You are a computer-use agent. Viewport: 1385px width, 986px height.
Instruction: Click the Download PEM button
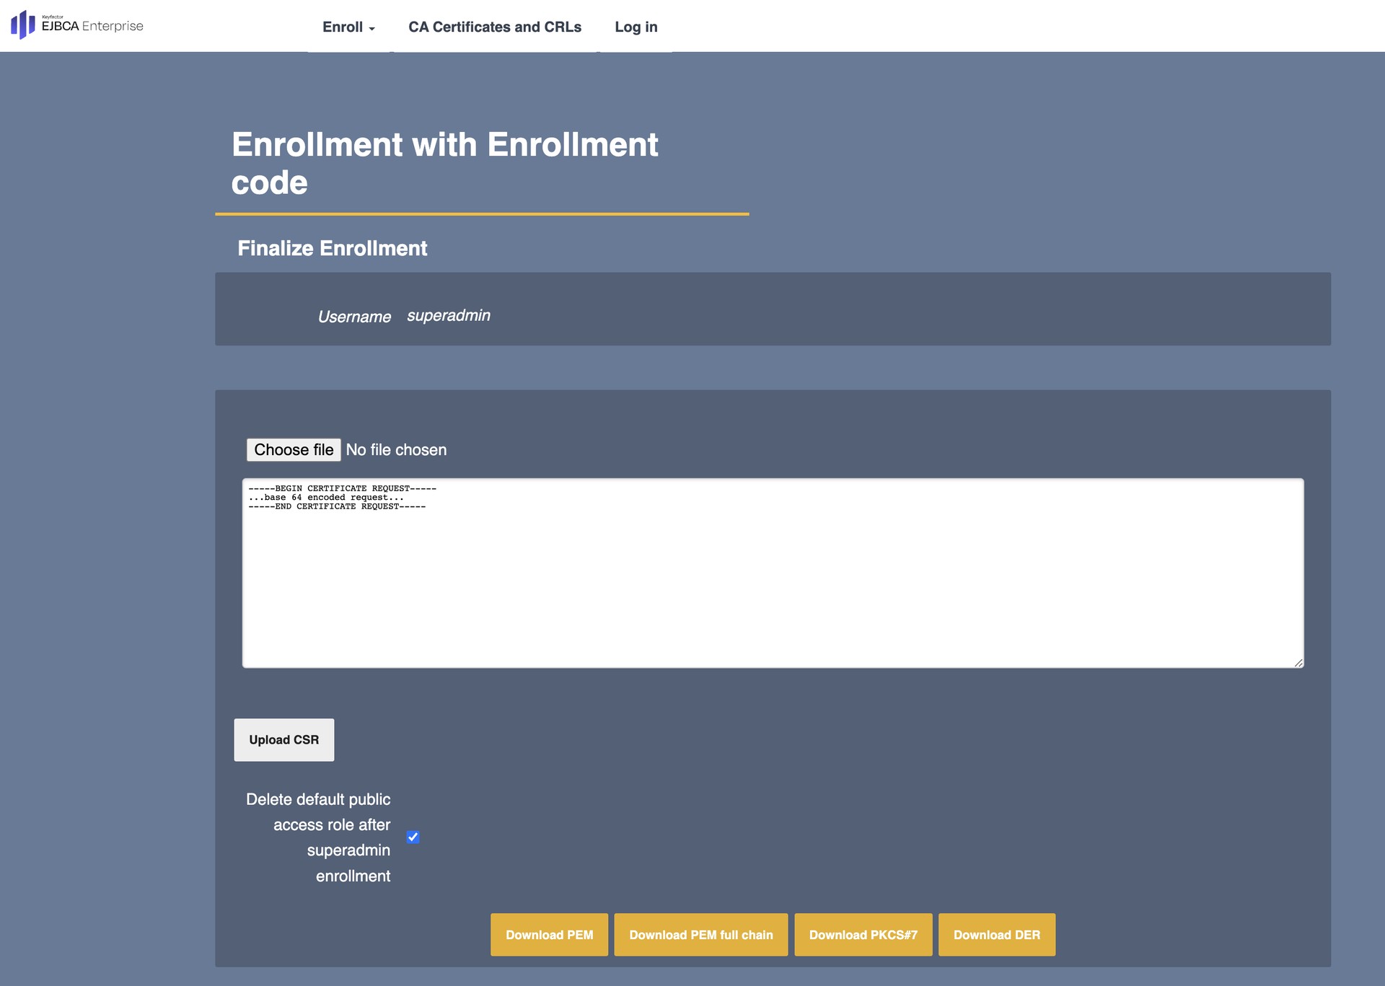pos(549,935)
